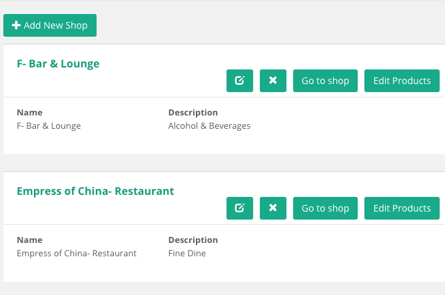445x295 pixels.
Task: Select the Alcohol & Beverages description text
Action: click(209, 126)
